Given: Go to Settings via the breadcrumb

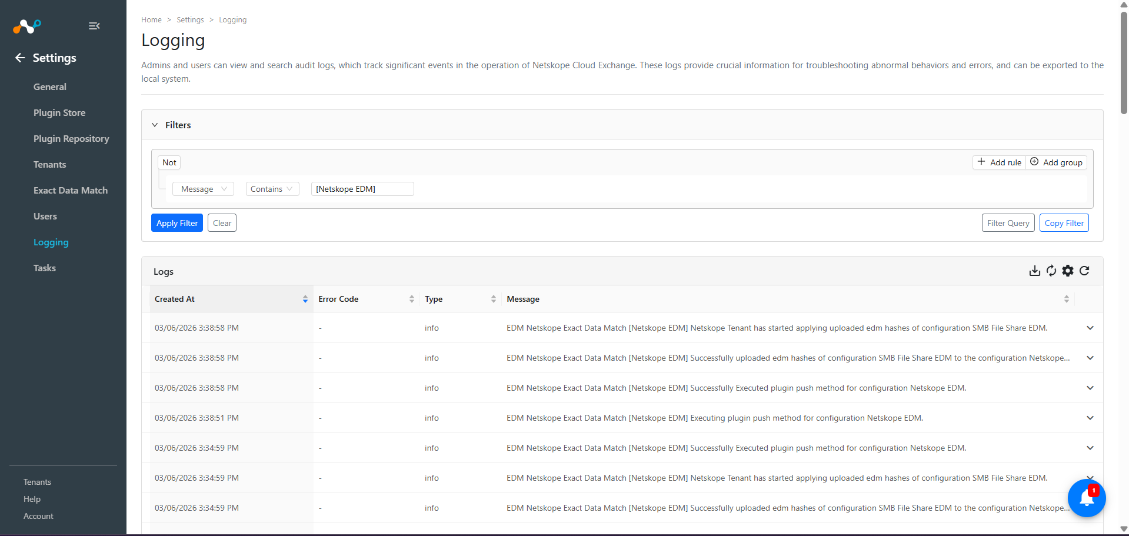Looking at the screenshot, I should (190, 19).
